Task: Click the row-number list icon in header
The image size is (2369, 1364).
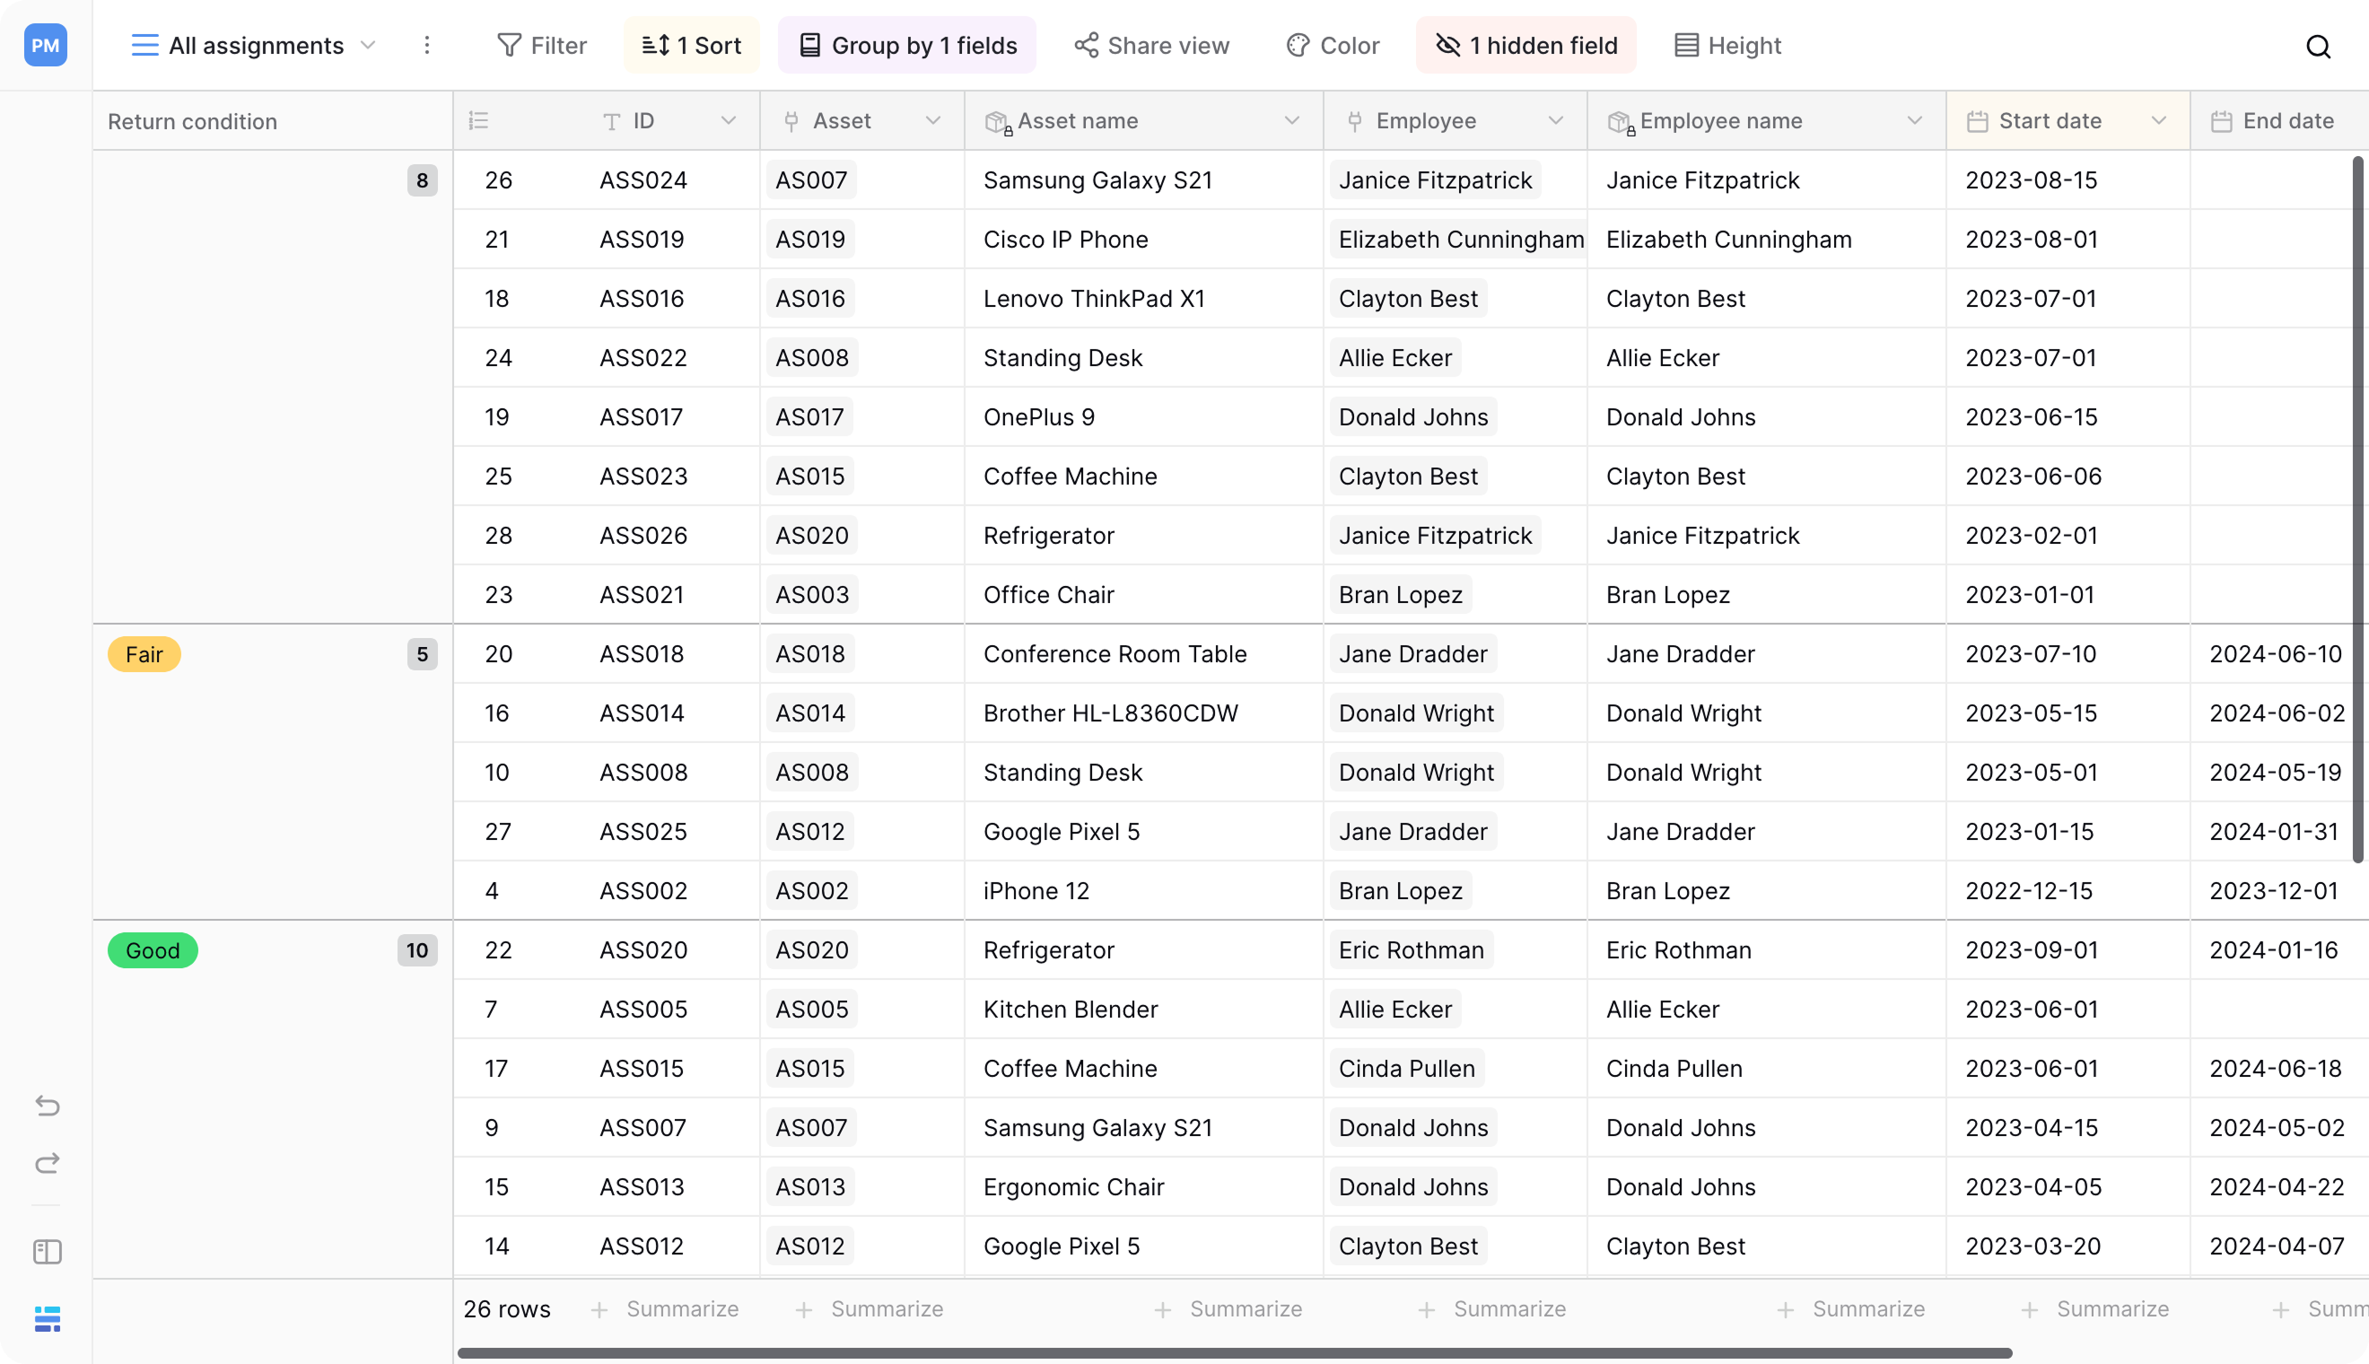Action: coord(478,121)
